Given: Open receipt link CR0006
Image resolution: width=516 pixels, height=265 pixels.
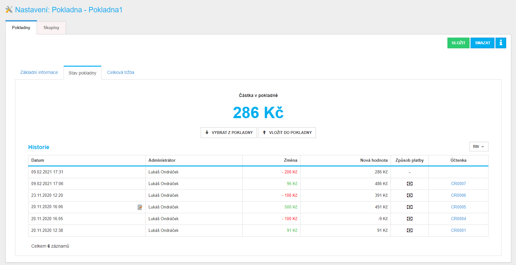Looking at the screenshot, I should (458, 196).
